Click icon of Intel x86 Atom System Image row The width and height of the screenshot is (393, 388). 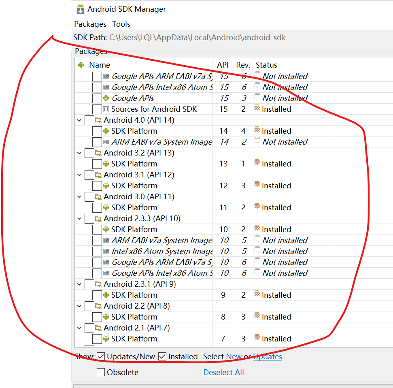(106, 252)
